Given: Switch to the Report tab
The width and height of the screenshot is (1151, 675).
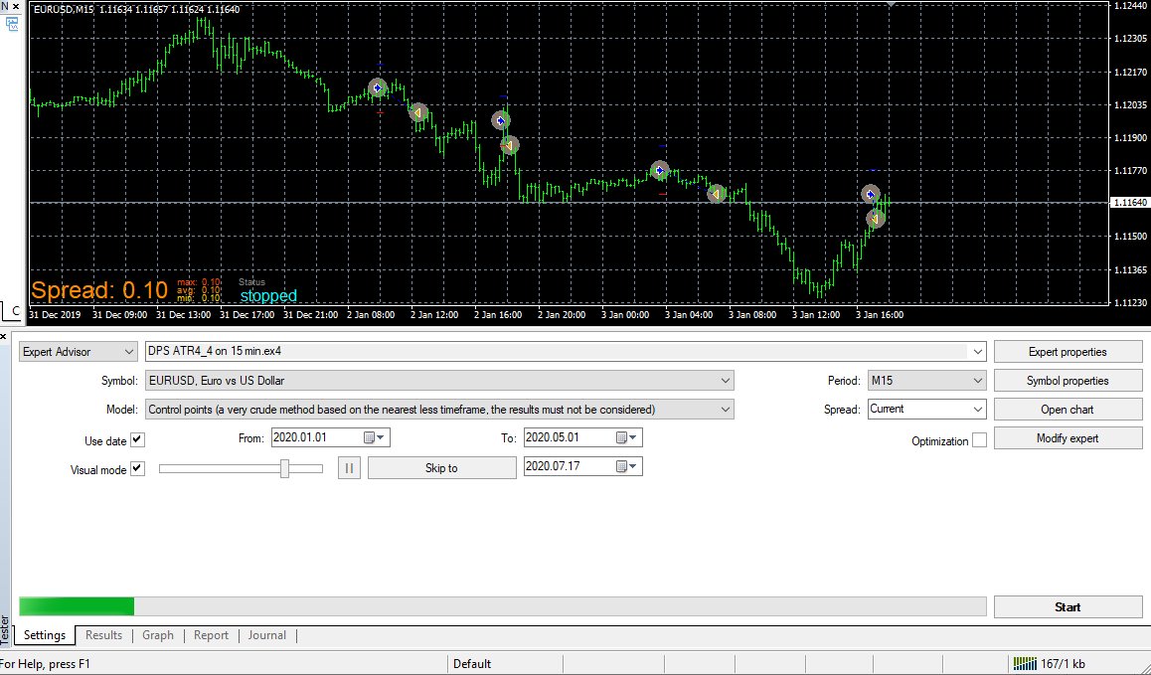Looking at the screenshot, I should click(212, 635).
